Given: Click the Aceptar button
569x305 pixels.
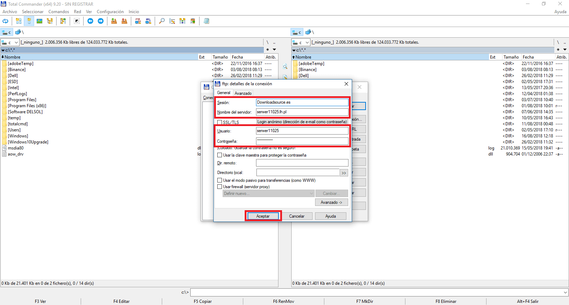Looking at the screenshot, I should click(263, 216).
